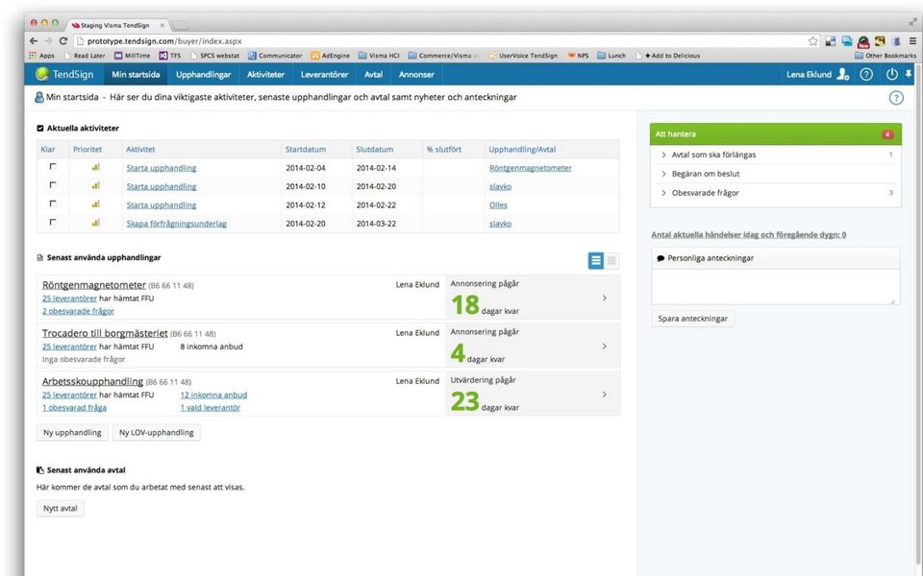Viewport: 923px width, 576px height.
Task: Open the MillTime bookmark
Action: tap(133, 56)
